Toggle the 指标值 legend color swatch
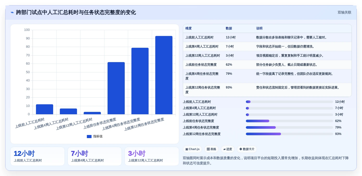Screen dimensions: 362x176 pos(89,136)
